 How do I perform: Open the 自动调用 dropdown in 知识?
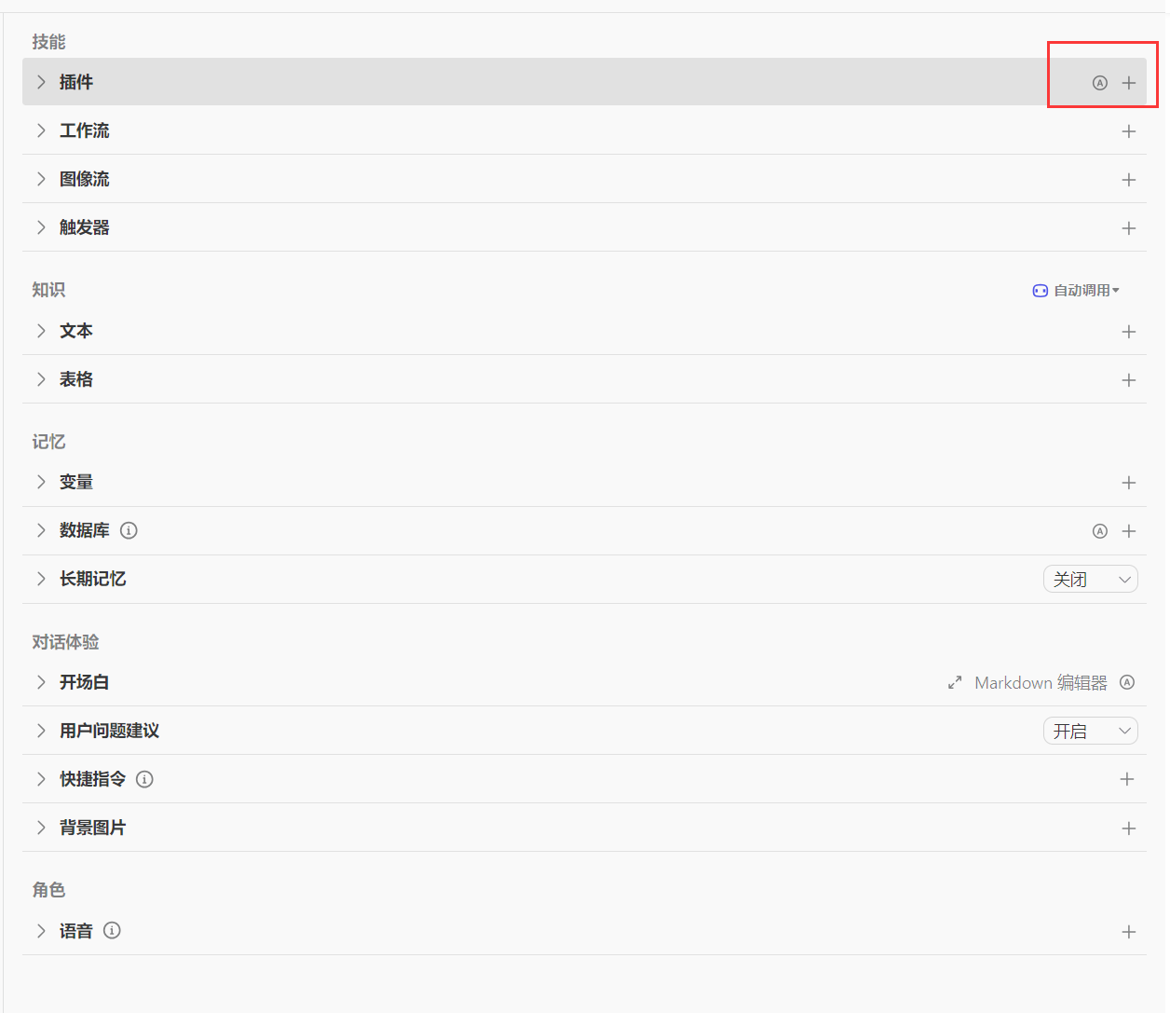pyautogui.click(x=1077, y=291)
